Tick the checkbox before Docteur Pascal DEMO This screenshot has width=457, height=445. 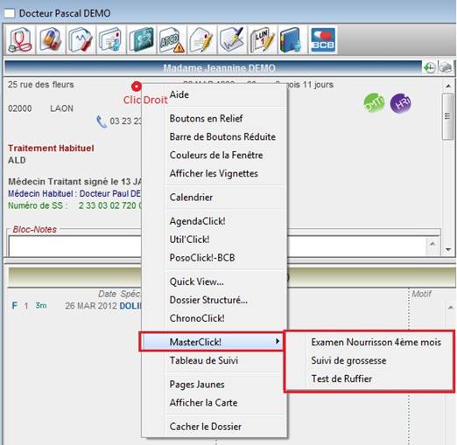(10, 13)
